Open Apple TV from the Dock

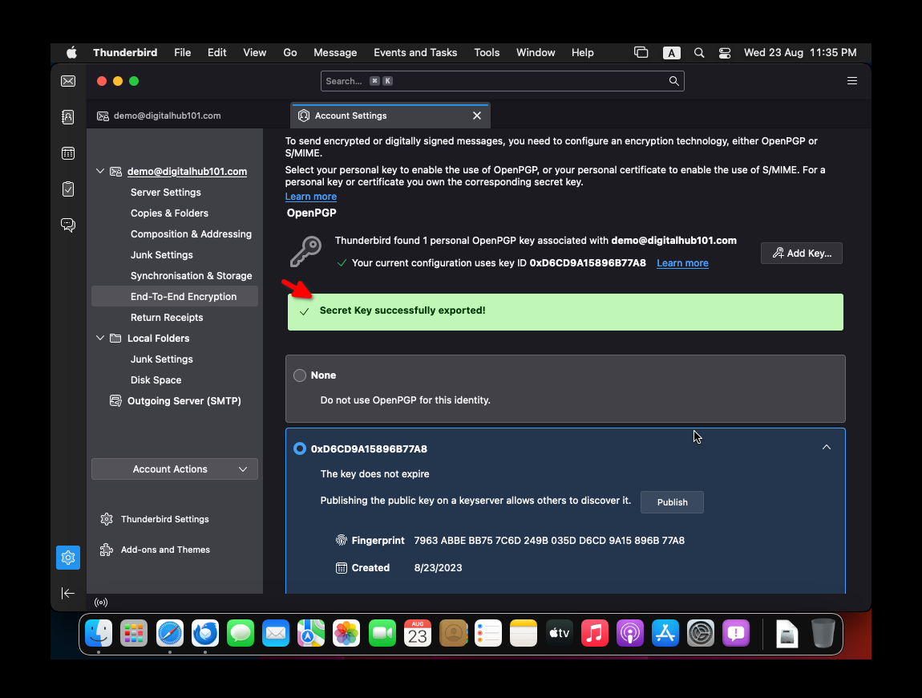[x=559, y=634]
